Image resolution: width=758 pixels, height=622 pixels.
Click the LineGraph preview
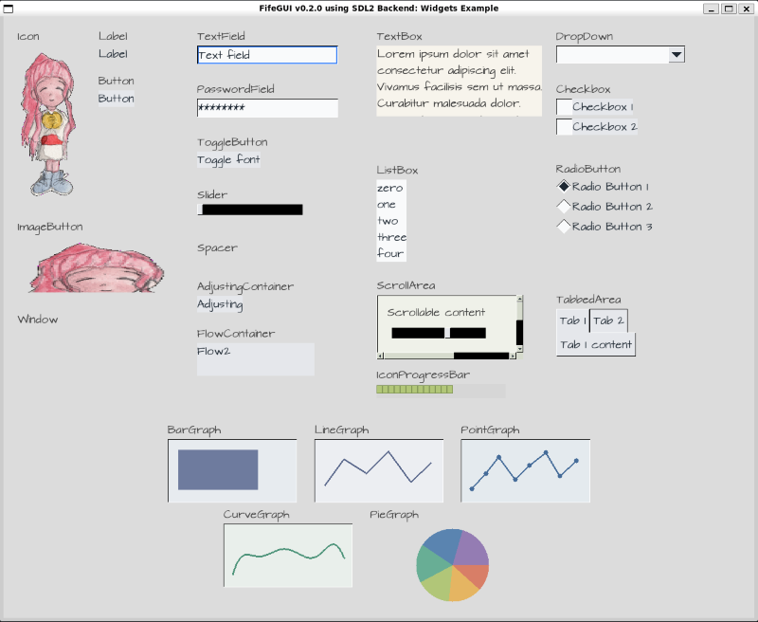(x=379, y=469)
